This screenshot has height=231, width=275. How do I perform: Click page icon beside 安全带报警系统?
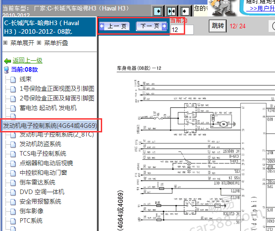point(13,202)
